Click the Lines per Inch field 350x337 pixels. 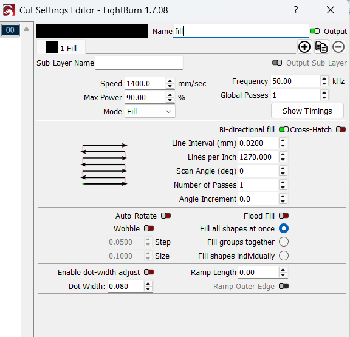coord(258,157)
